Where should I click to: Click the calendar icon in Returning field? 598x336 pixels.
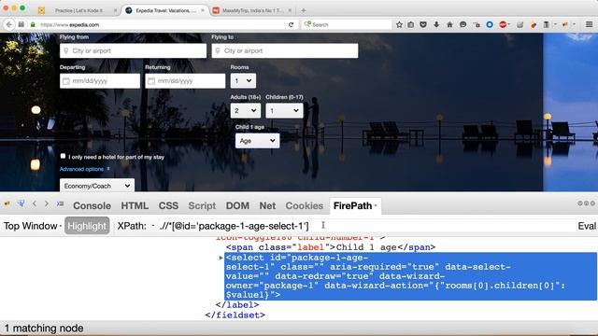click(151, 81)
